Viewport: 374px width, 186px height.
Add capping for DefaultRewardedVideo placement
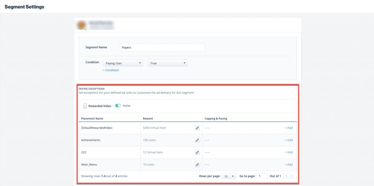click(x=289, y=128)
